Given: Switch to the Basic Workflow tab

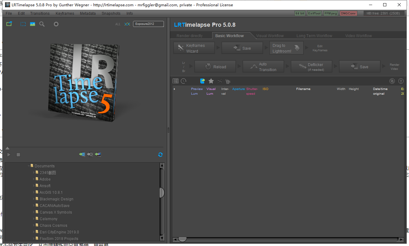Looking at the screenshot, I should [230, 36].
